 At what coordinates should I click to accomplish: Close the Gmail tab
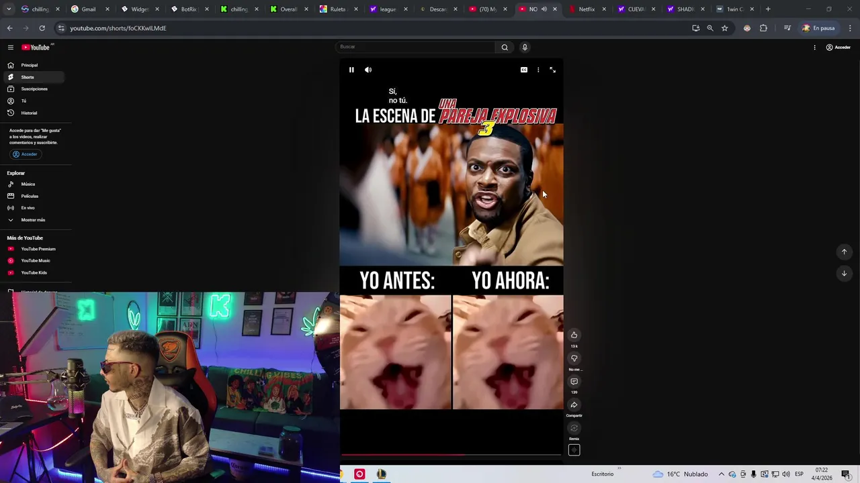107,9
